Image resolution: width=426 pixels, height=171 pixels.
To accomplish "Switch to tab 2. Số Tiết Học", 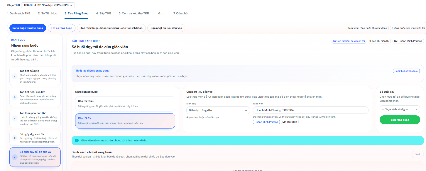I will coord(47,13).
